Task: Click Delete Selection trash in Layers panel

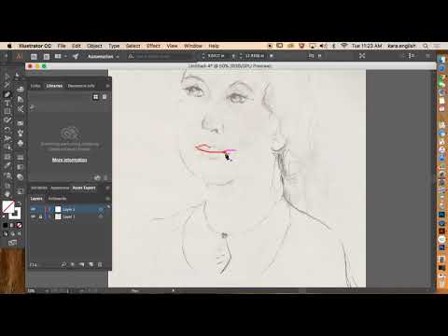Action: click(100, 264)
